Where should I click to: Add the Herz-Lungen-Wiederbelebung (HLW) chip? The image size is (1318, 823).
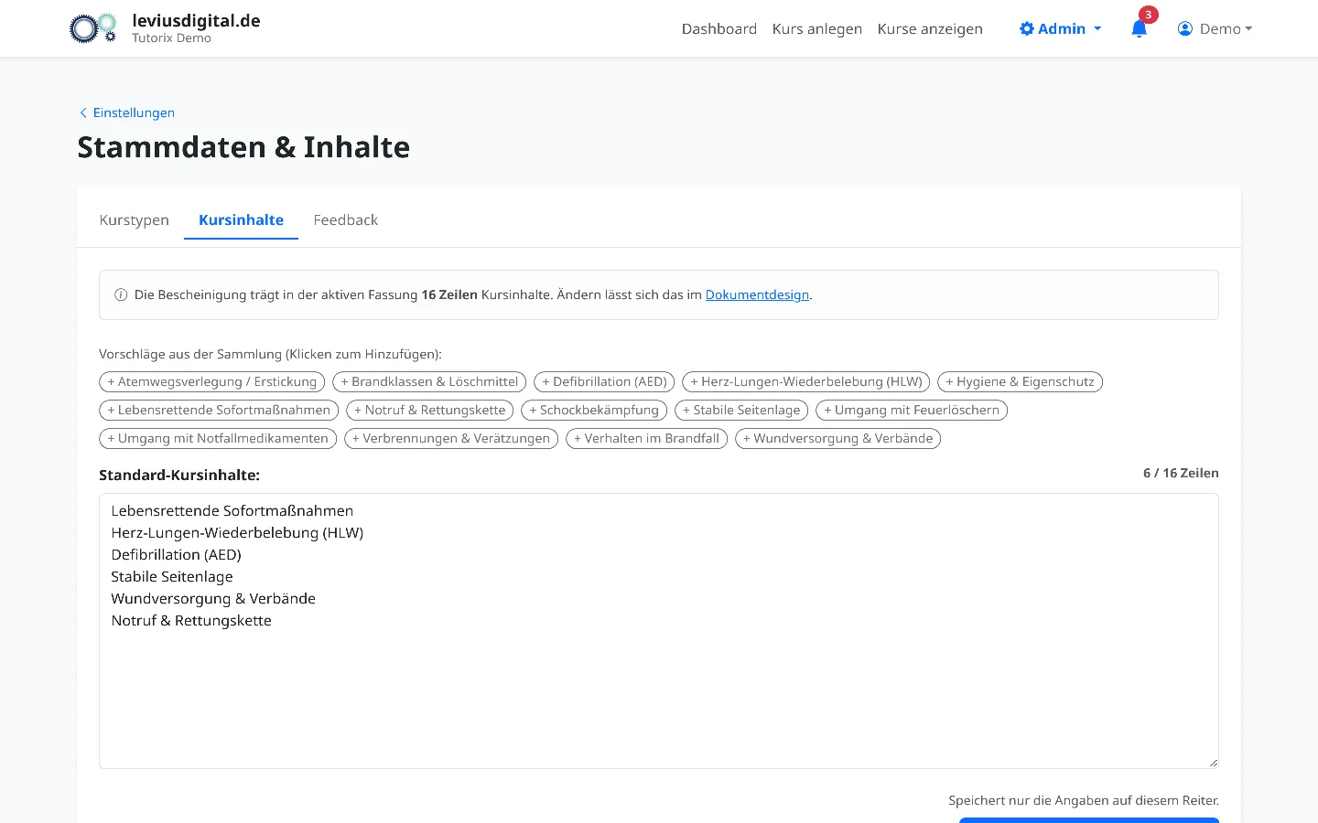(x=806, y=381)
